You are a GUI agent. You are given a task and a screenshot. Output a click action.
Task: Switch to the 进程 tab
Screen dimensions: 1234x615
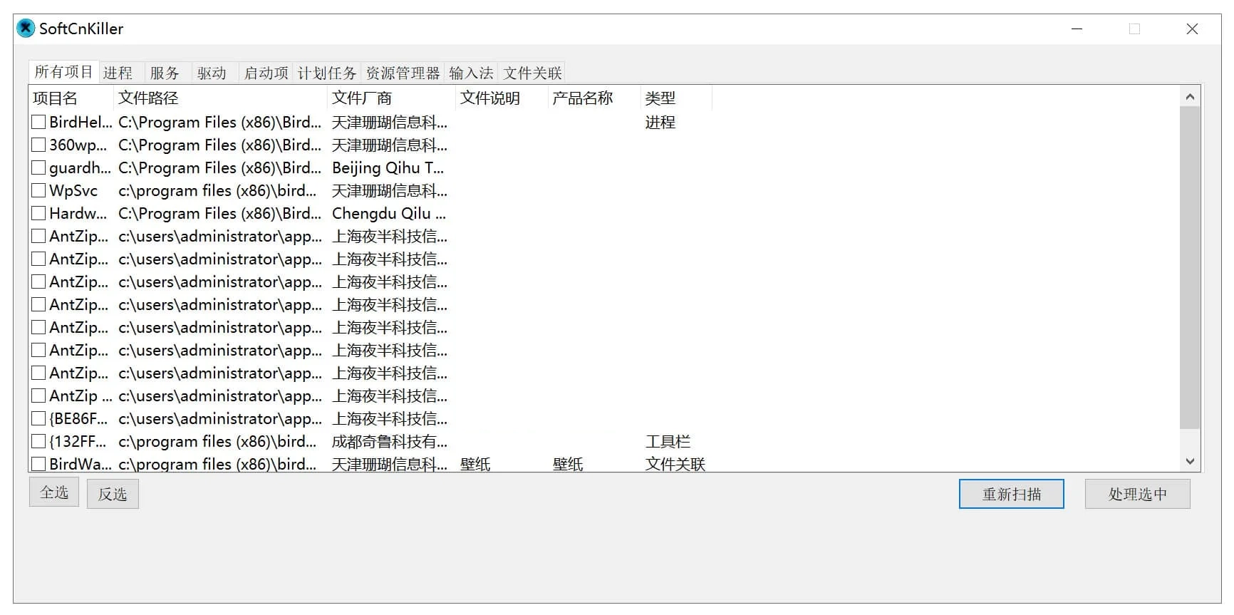click(x=118, y=73)
